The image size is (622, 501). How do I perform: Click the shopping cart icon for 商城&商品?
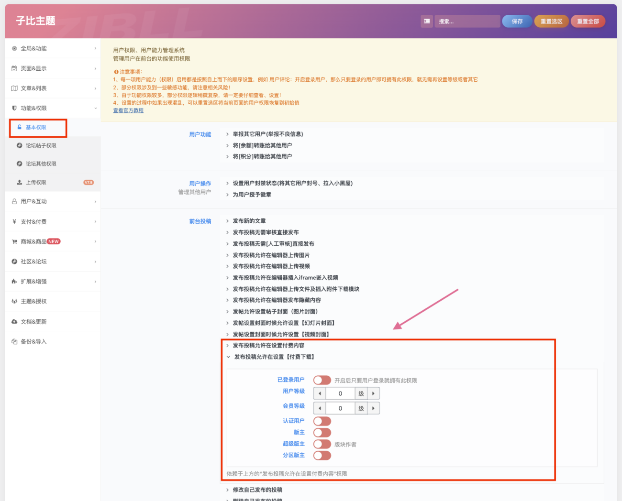click(13, 241)
